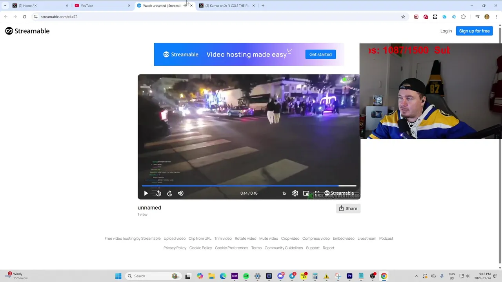Switch to Kurrco on X tab

(227, 5)
